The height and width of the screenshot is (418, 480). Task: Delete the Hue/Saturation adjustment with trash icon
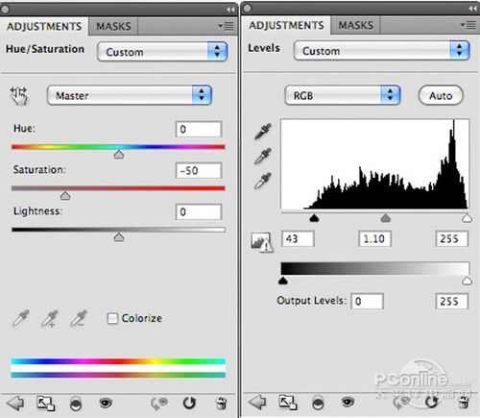click(221, 404)
